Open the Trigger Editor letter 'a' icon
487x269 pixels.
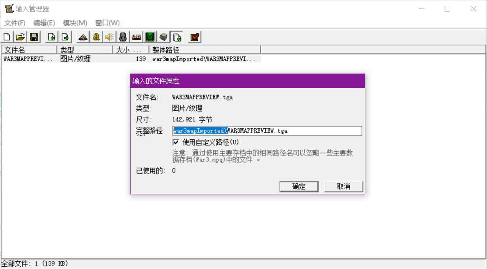point(96,37)
